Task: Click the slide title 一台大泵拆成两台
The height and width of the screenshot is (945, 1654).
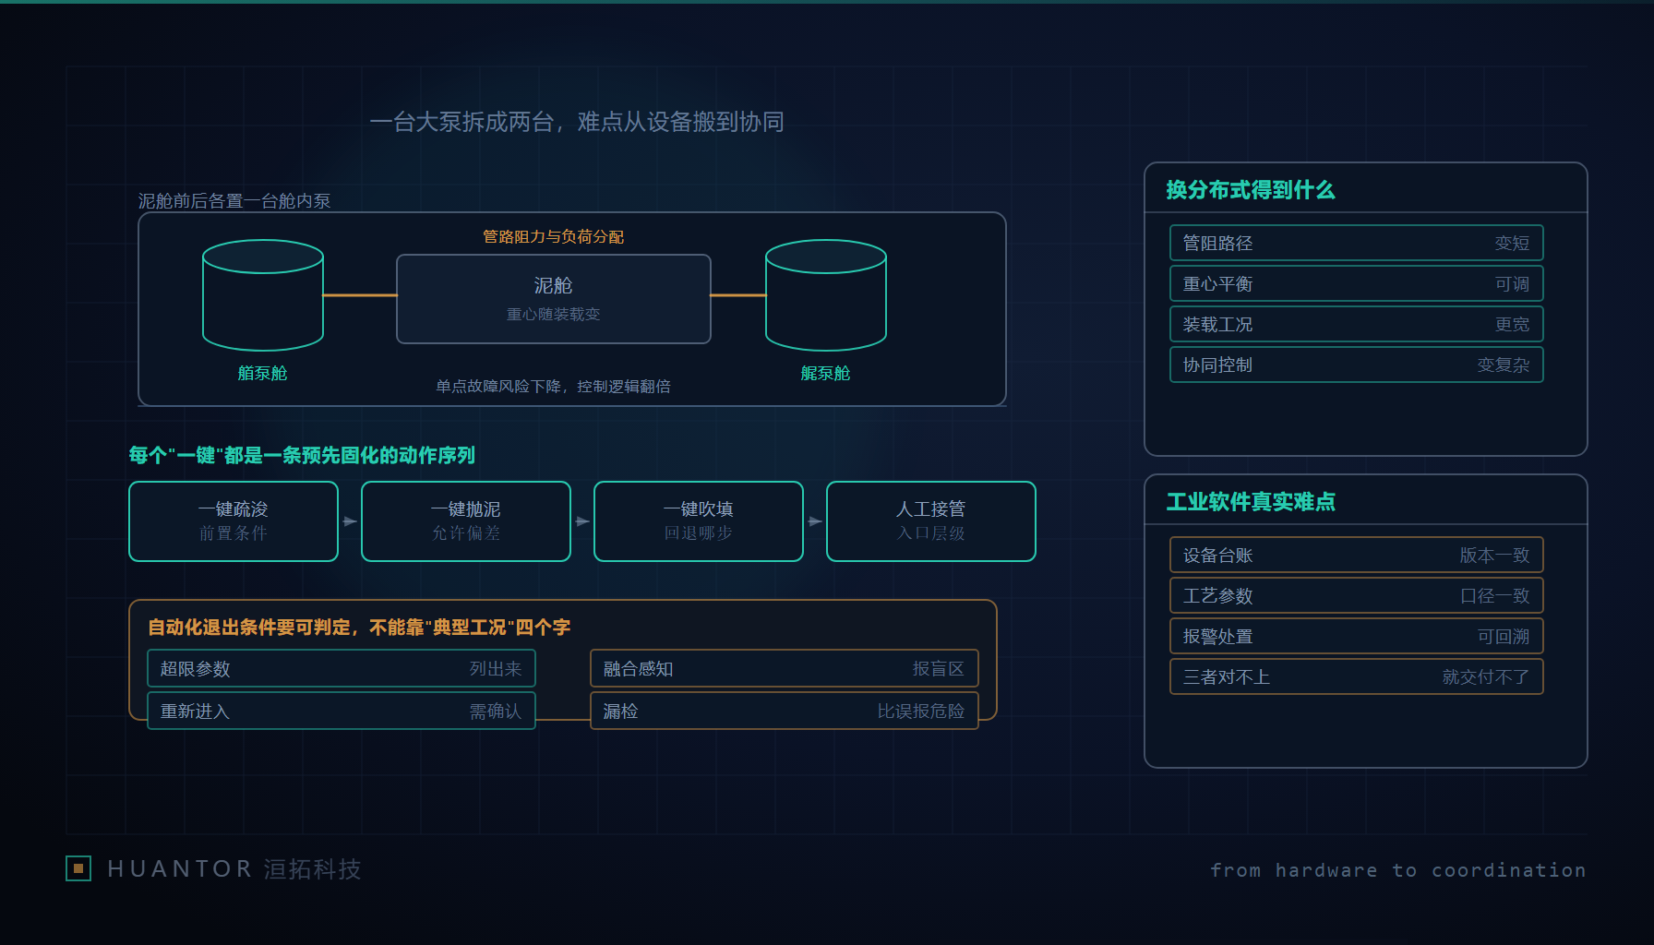Action: click(577, 122)
